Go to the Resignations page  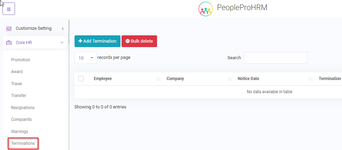23,108
